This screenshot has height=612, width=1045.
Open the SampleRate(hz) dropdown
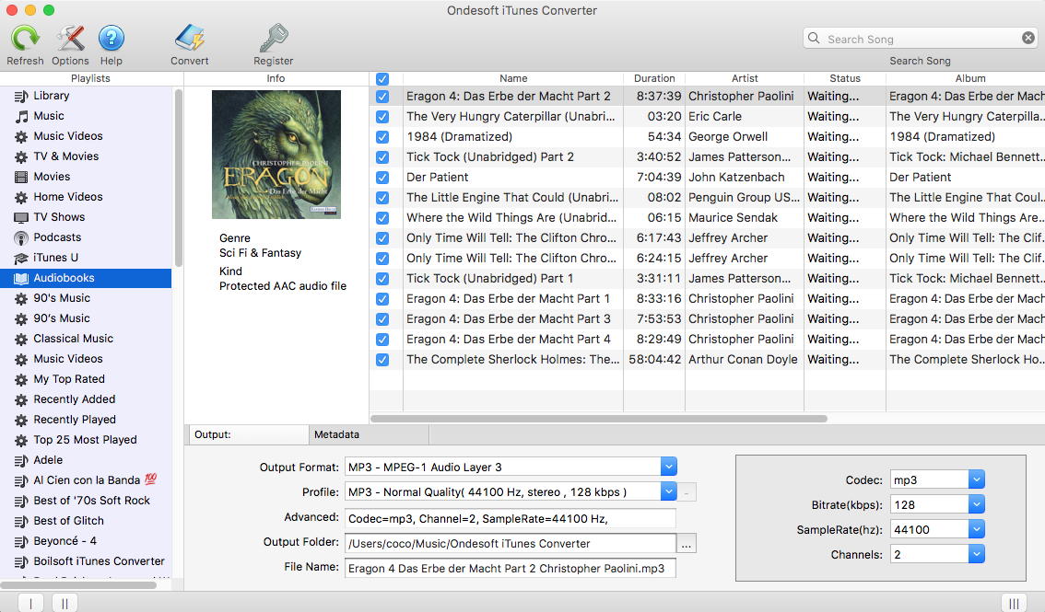tap(977, 529)
